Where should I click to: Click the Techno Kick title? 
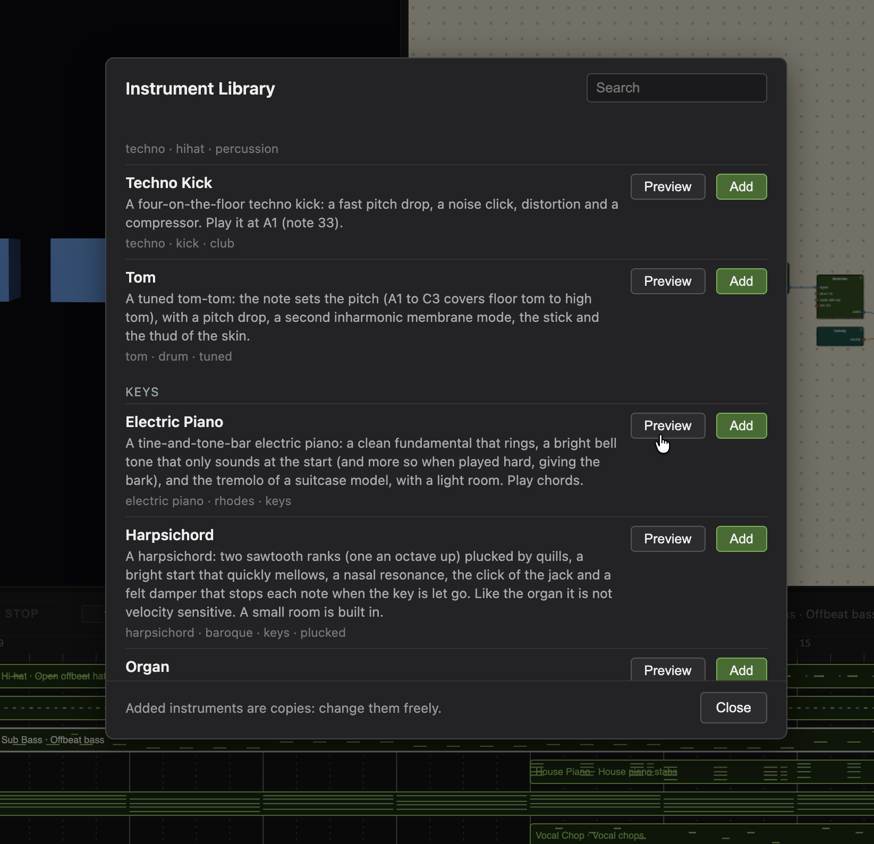click(x=168, y=183)
